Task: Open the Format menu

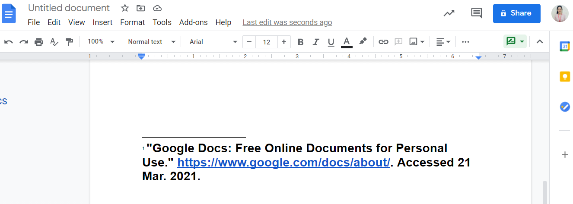Action: [133, 22]
